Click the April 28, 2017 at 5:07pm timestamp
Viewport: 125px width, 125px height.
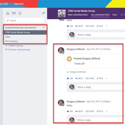pyautogui.click(x=99, y=49)
